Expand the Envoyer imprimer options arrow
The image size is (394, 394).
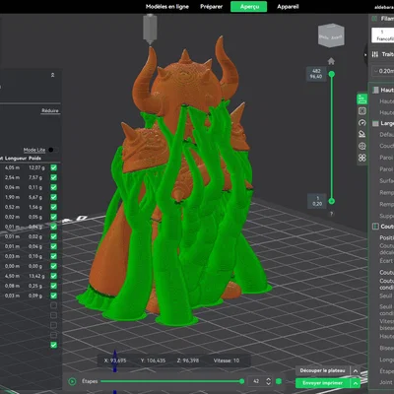[x=356, y=383]
